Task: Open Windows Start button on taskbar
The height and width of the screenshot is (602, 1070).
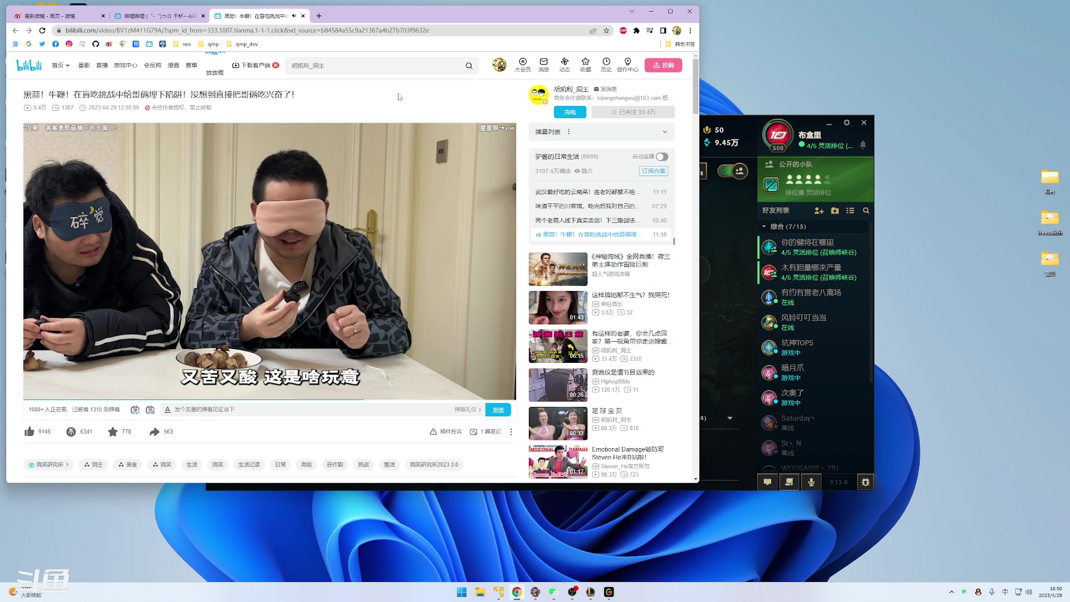Action: point(461,592)
